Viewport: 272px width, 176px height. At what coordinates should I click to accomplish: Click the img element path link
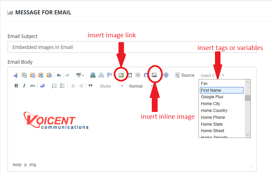pyautogui.click(x=33, y=165)
